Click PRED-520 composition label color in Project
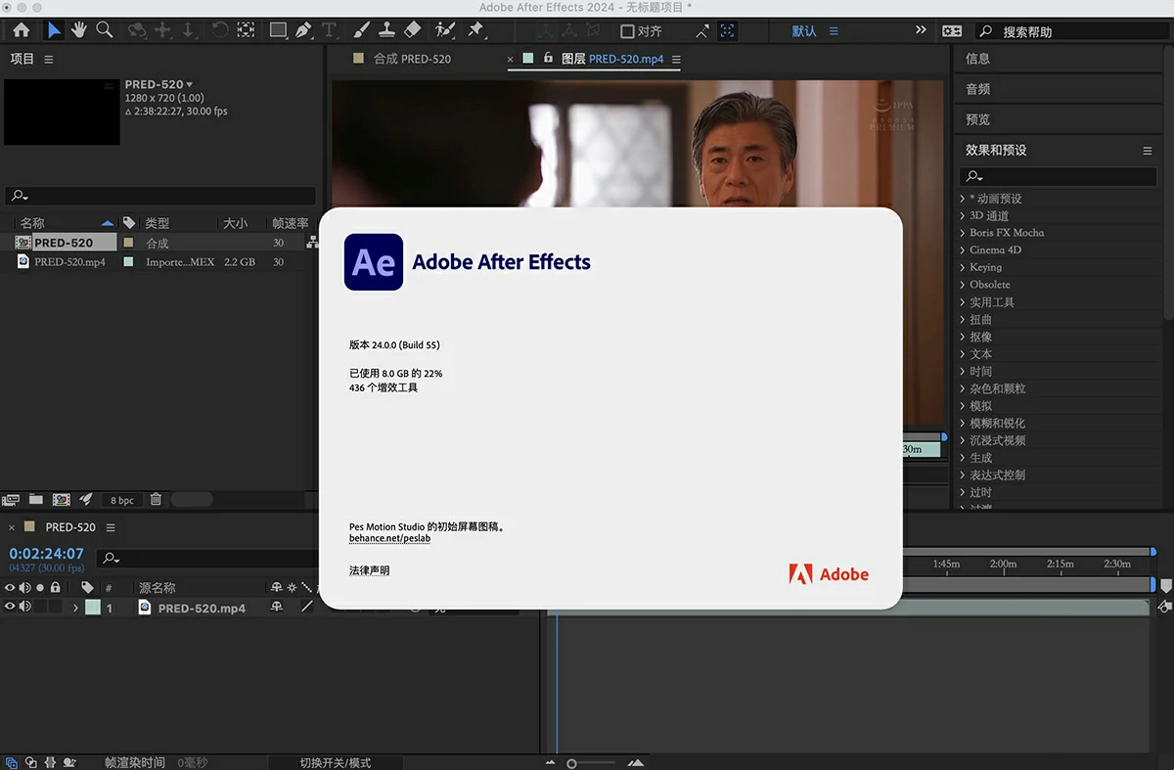This screenshot has width=1174, height=770. [x=128, y=243]
